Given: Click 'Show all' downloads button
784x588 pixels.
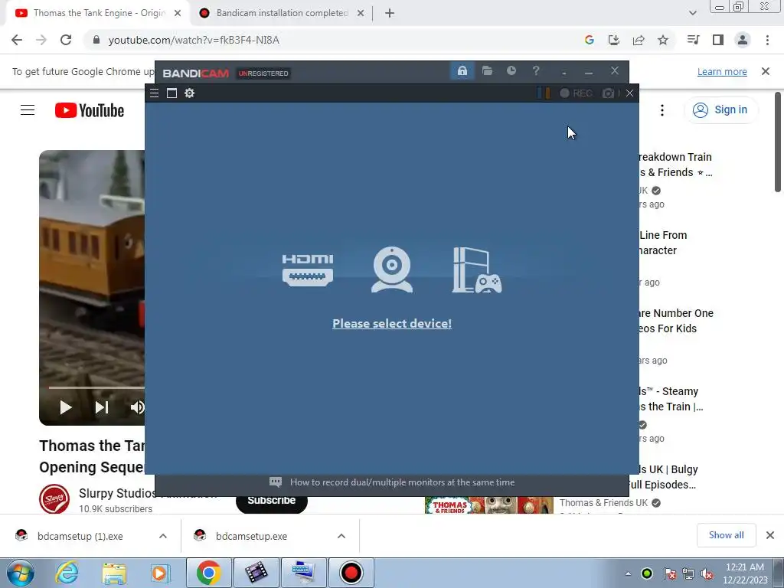Looking at the screenshot, I should tap(726, 535).
